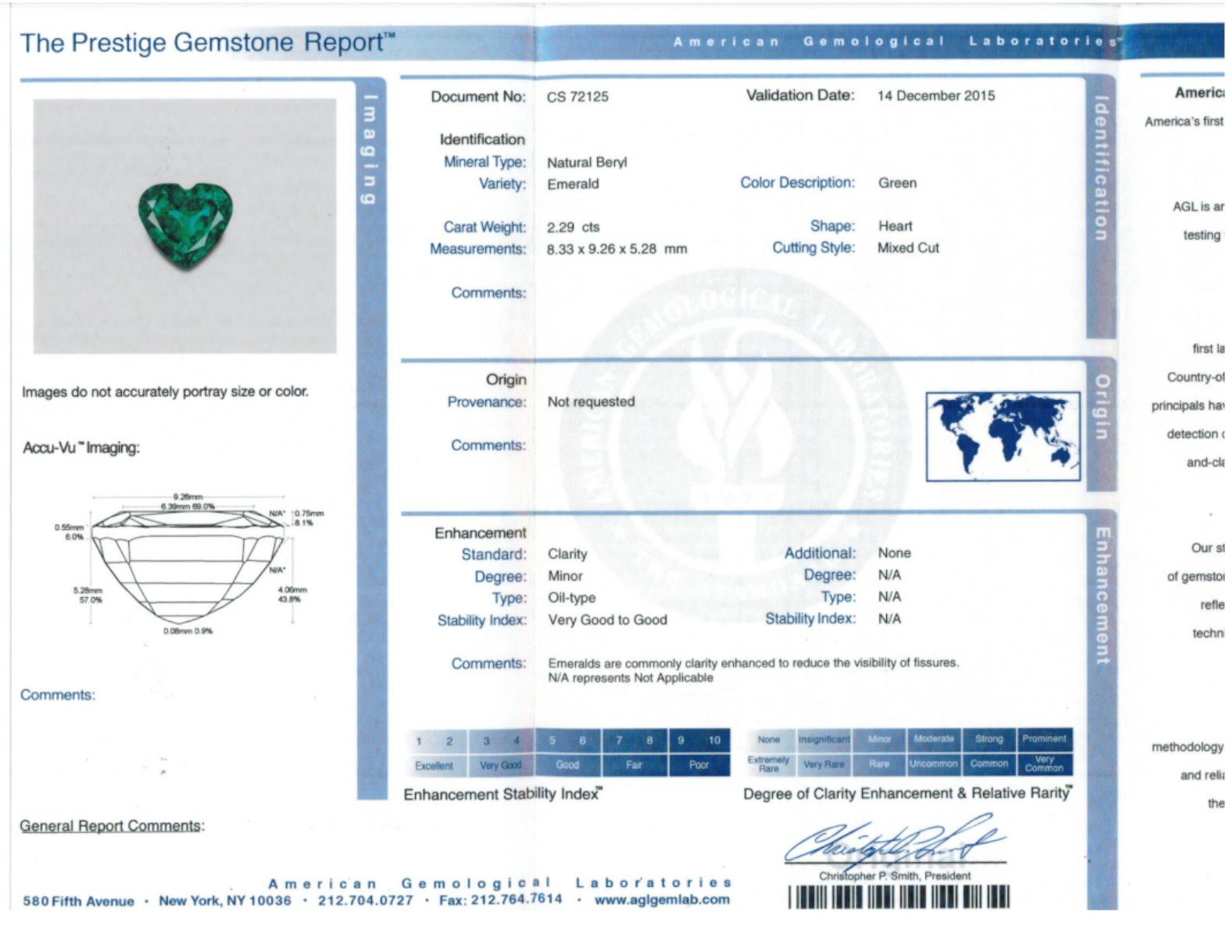The image size is (1230, 944).
Task: Click the None additional enhancement value
Action: point(894,553)
